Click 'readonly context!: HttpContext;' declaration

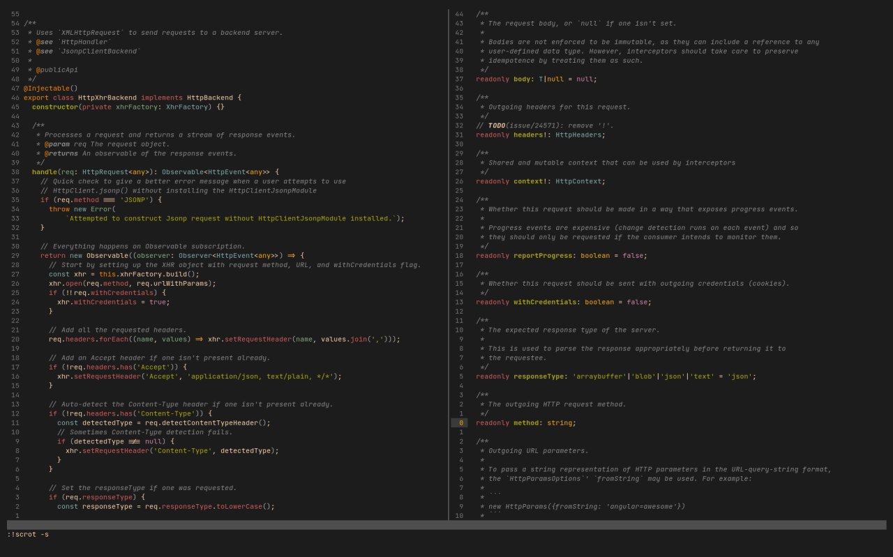(x=541, y=181)
